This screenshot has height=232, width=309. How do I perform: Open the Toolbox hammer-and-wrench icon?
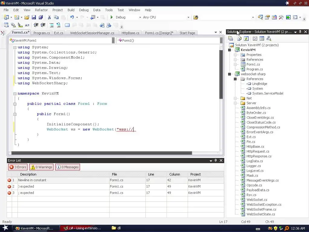click(x=281, y=17)
